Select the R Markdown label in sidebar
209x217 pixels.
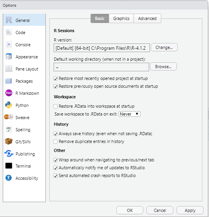(27, 93)
